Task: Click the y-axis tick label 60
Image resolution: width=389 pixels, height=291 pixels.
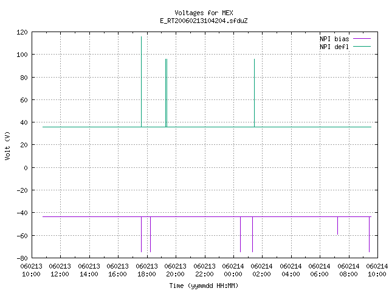Action: click(x=24, y=100)
